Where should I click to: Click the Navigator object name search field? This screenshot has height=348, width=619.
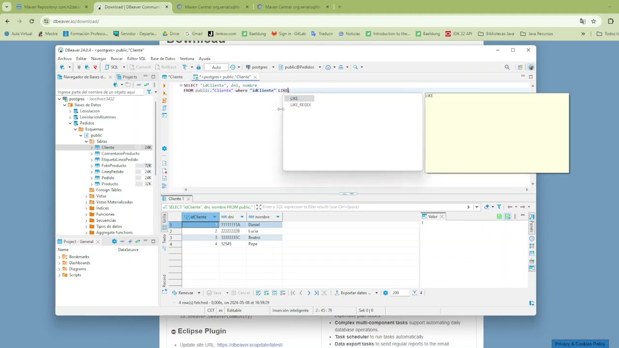click(101, 92)
